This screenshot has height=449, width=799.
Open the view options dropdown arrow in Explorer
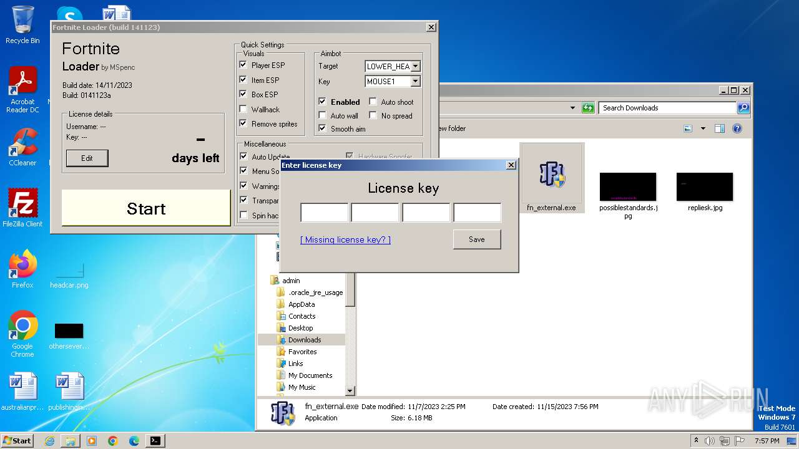click(x=702, y=128)
